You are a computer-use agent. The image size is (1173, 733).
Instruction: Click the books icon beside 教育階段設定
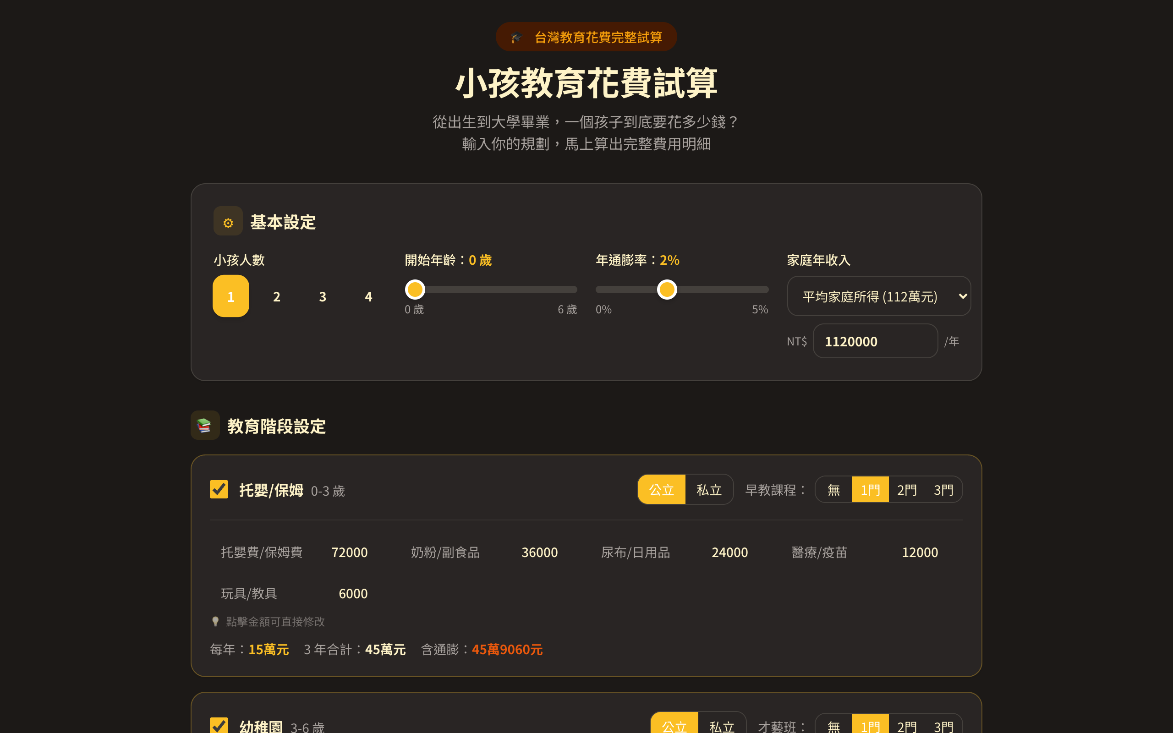tap(204, 425)
